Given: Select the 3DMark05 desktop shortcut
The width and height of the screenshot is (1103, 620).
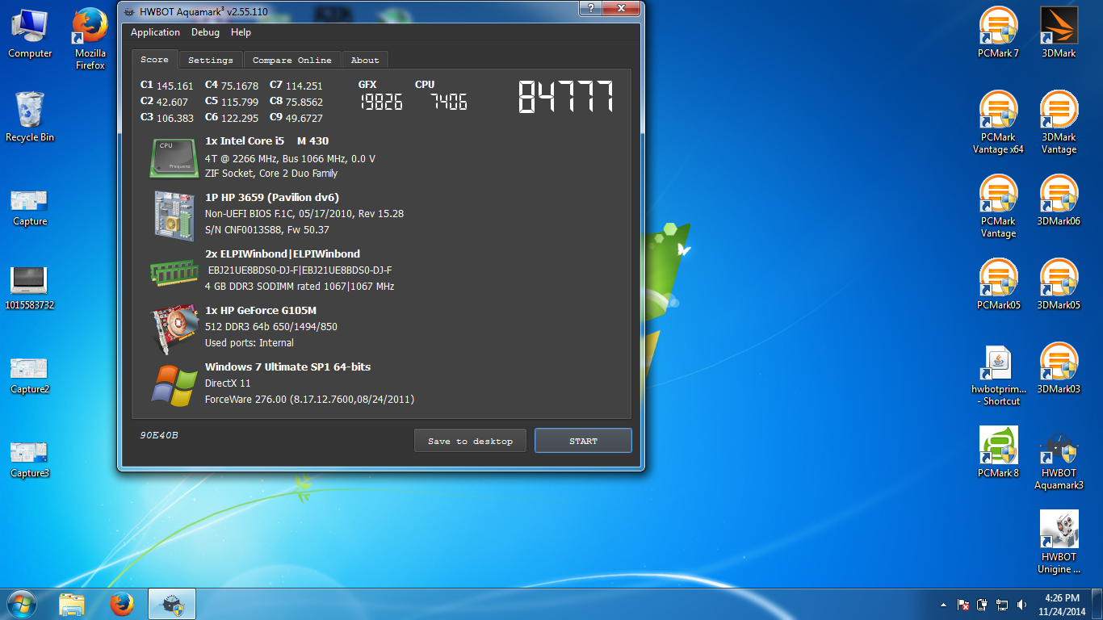Looking at the screenshot, I should 1059,285.
